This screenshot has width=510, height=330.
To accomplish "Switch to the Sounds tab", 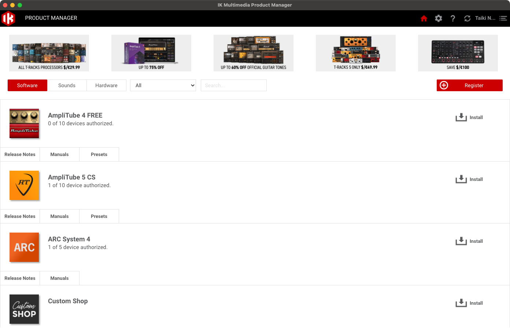I will pyautogui.click(x=67, y=85).
